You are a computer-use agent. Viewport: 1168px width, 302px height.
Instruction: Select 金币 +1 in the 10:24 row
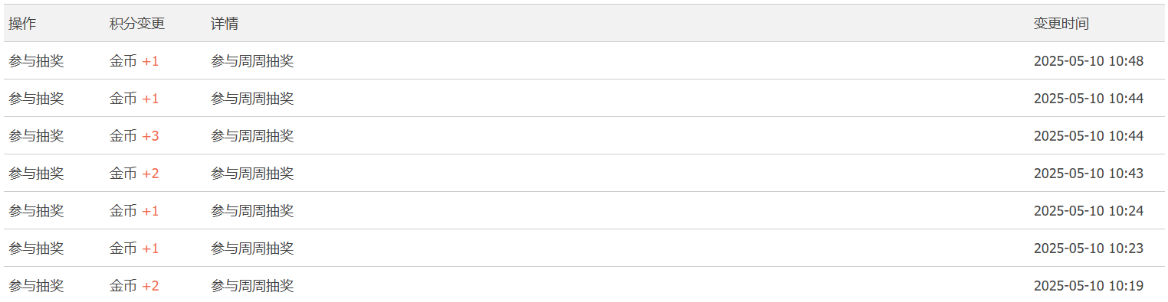[134, 211]
